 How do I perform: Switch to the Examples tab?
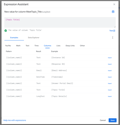tap(14, 37)
